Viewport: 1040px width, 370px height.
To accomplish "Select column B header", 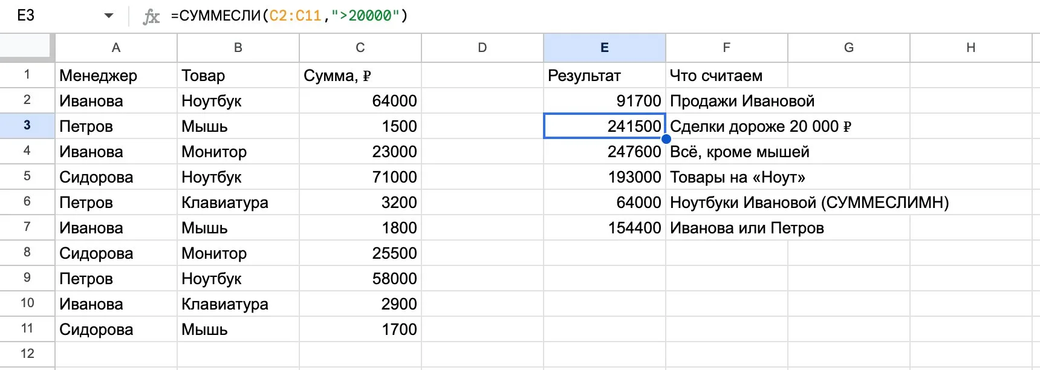I will [238, 48].
